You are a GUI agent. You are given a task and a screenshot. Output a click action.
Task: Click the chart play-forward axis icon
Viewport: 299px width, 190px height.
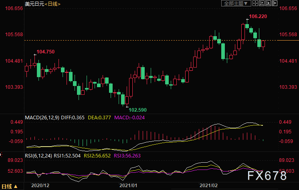pos(268,3)
